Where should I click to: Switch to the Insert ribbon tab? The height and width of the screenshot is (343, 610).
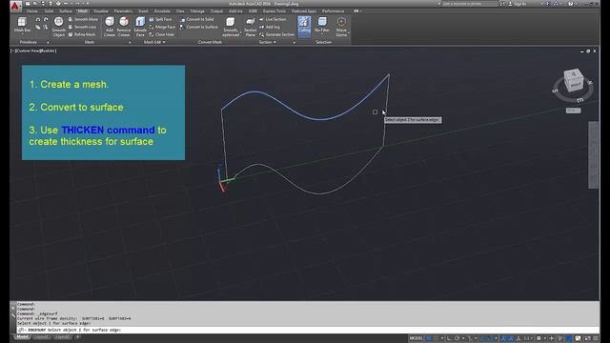pyautogui.click(x=143, y=10)
